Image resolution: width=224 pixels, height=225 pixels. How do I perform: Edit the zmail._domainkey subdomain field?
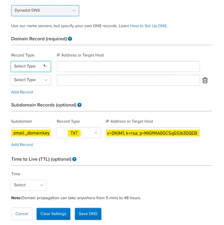tap(31, 133)
